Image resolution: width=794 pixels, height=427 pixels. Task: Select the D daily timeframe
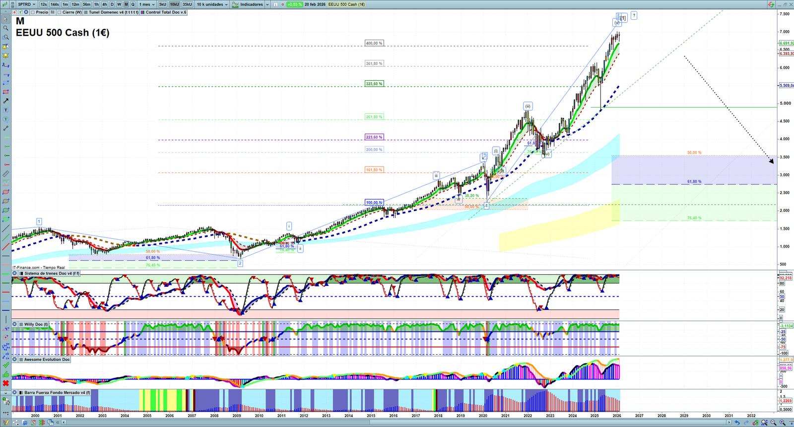pyautogui.click(x=112, y=4)
